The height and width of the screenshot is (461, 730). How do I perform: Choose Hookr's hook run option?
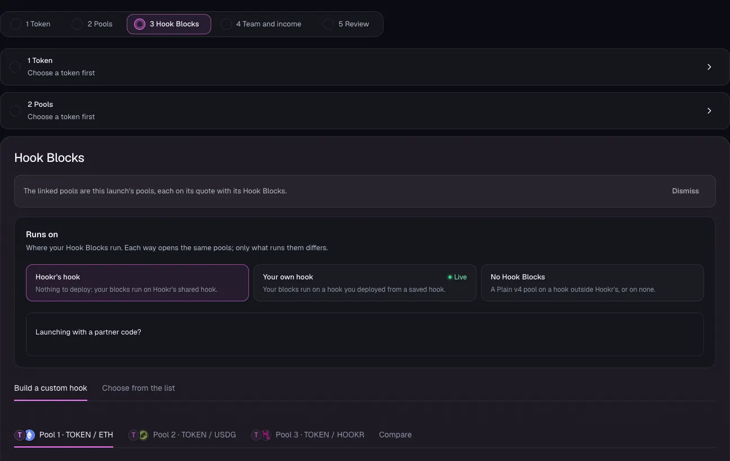coord(137,283)
